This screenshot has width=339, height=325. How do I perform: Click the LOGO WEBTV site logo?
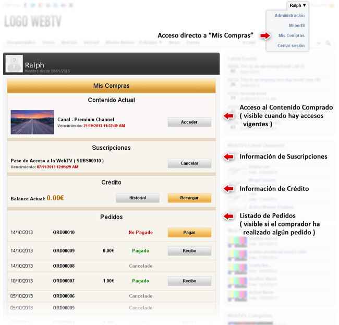coord(33,21)
